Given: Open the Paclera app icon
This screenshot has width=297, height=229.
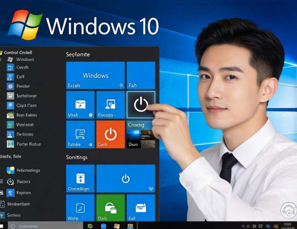Looking at the screenshot, I should click(11, 182).
